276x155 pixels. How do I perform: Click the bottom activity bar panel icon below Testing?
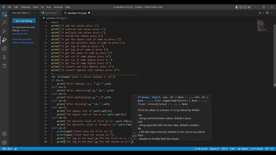pyautogui.click(x=4, y=66)
